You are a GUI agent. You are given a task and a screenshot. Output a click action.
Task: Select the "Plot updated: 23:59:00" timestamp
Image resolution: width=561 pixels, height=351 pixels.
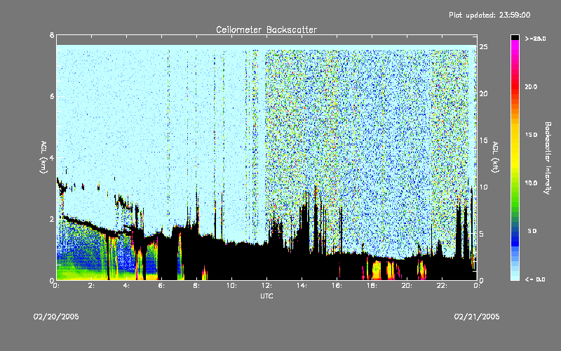click(489, 15)
